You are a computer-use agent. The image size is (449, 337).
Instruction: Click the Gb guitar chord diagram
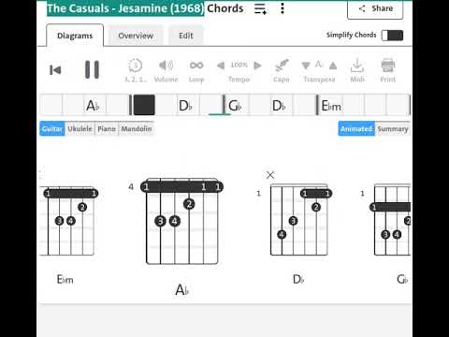coord(391,220)
